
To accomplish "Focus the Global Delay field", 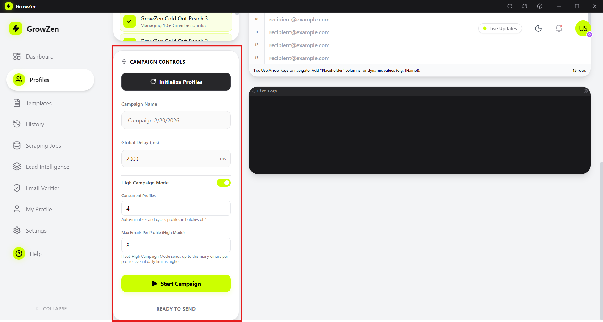I will coord(171,159).
